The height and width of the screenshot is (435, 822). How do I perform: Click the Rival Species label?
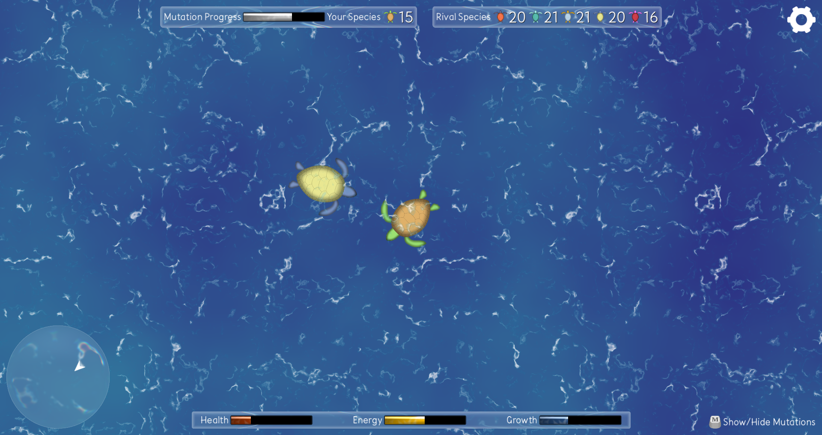[x=463, y=17]
